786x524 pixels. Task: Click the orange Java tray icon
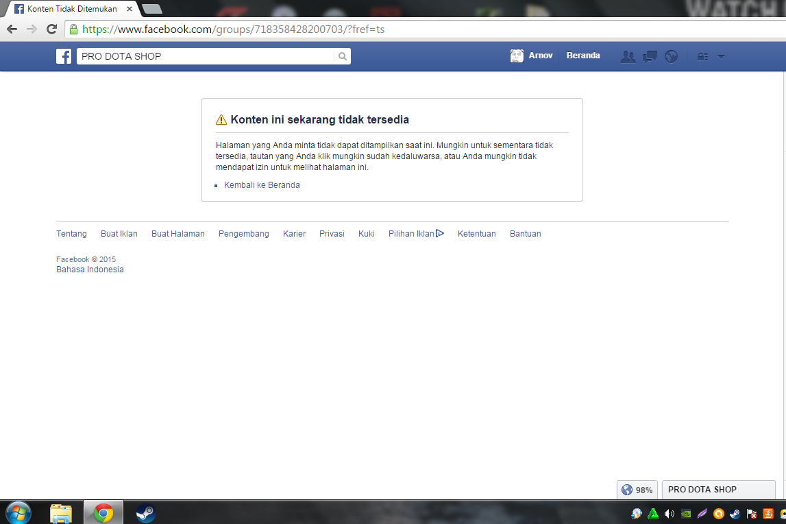click(x=768, y=514)
